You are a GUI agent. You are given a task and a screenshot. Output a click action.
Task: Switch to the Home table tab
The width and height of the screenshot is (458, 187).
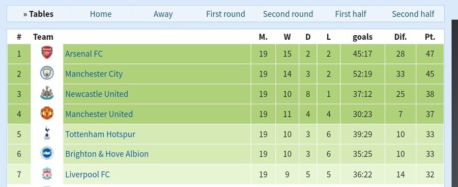101,14
